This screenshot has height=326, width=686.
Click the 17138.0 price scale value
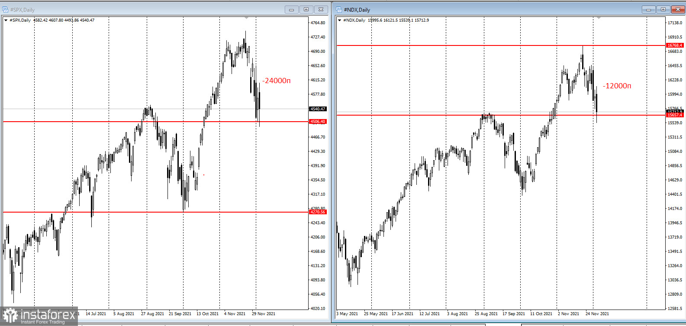[675, 23]
